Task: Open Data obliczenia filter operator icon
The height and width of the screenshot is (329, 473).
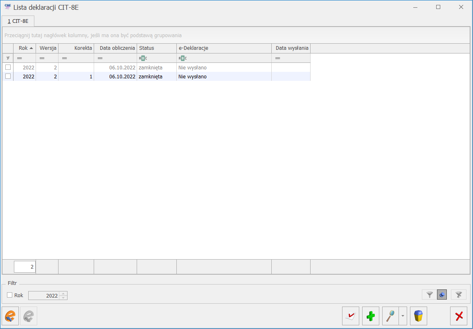Action: [x=100, y=58]
